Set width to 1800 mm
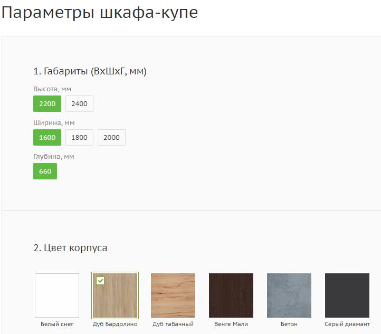Image resolution: width=381 pixels, height=334 pixels. pos(79,138)
